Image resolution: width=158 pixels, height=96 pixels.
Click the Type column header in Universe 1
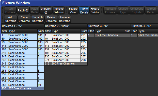(23, 31)
